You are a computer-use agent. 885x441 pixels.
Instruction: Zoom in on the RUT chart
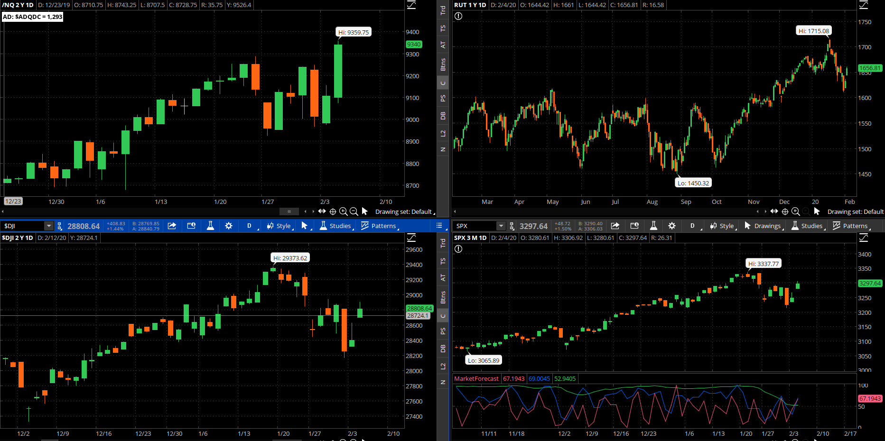coord(796,211)
